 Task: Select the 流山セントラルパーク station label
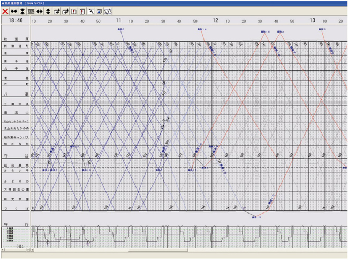point(16,121)
